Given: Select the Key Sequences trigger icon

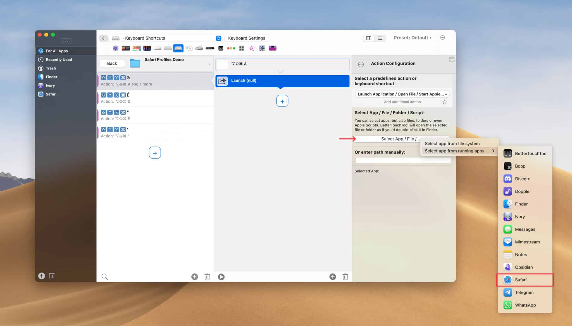Looking at the screenshot, I should (x=189, y=48).
